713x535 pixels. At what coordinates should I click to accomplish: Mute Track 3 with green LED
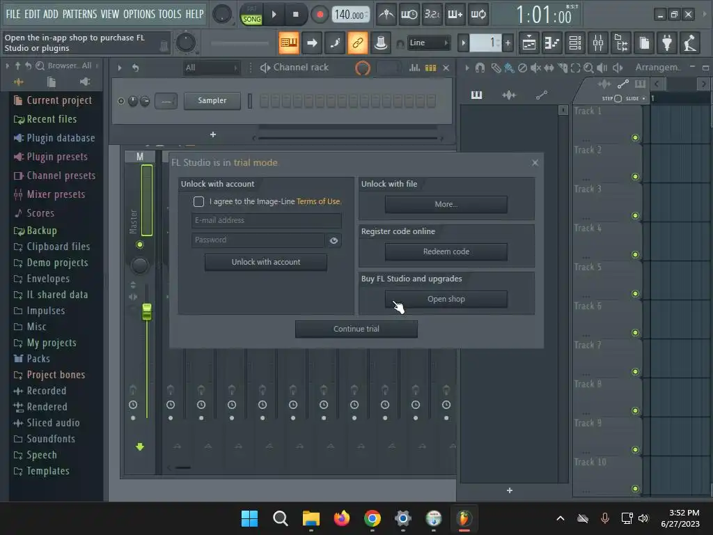pyautogui.click(x=635, y=216)
